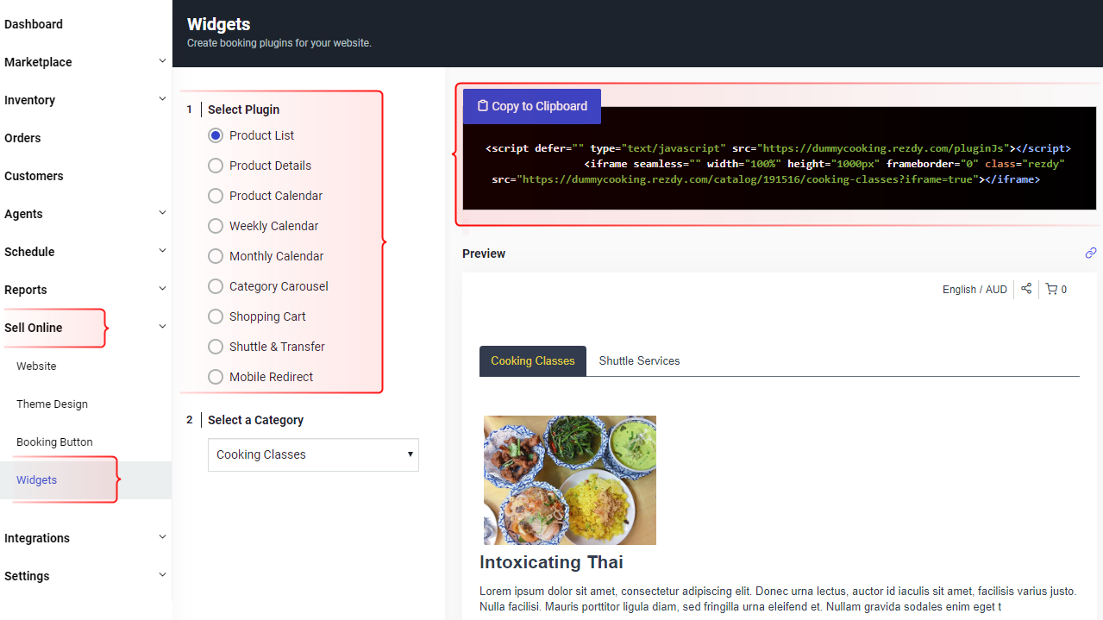Expand the Inventory sidebar menu chevron

pos(162,99)
